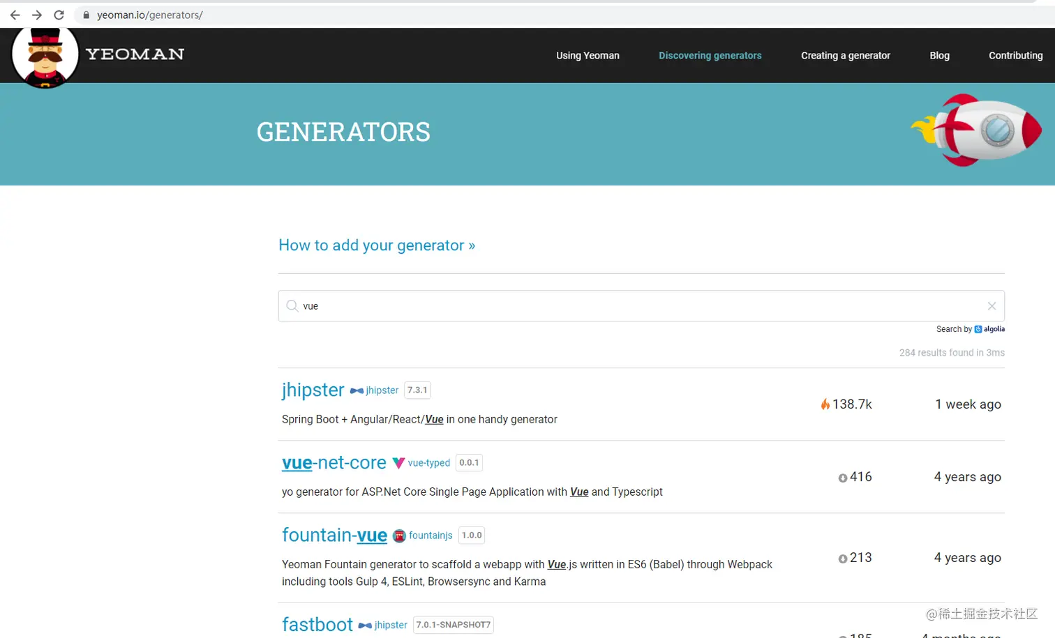Open the fountainjs owner link
Image resolution: width=1055 pixels, height=638 pixels.
point(431,536)
